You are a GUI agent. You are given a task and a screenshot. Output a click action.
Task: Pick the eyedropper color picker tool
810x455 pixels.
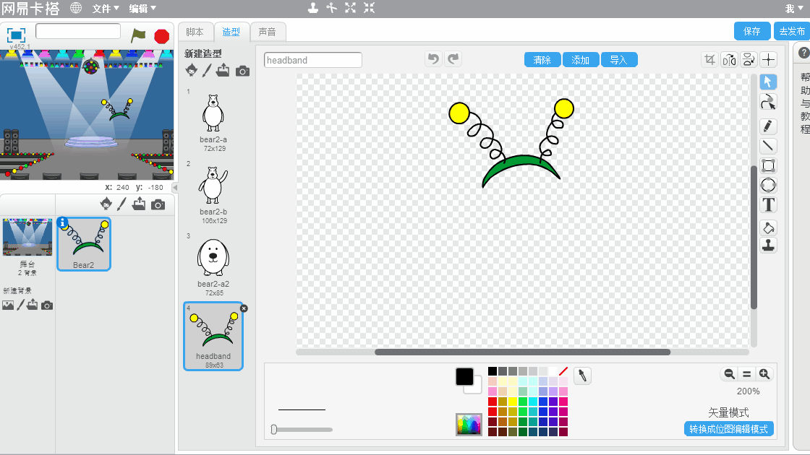pyautogui.click(x=582, y=376)
